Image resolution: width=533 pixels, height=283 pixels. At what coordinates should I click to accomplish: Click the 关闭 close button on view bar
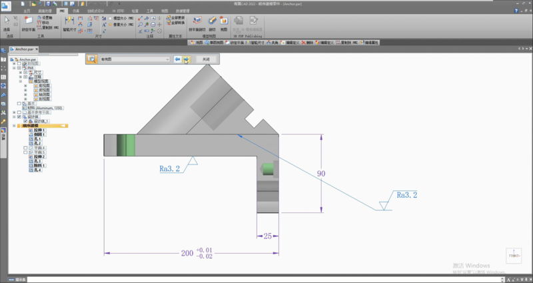205,59
